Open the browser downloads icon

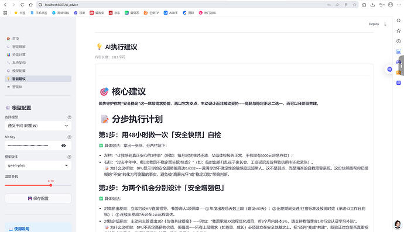(372, 5)
